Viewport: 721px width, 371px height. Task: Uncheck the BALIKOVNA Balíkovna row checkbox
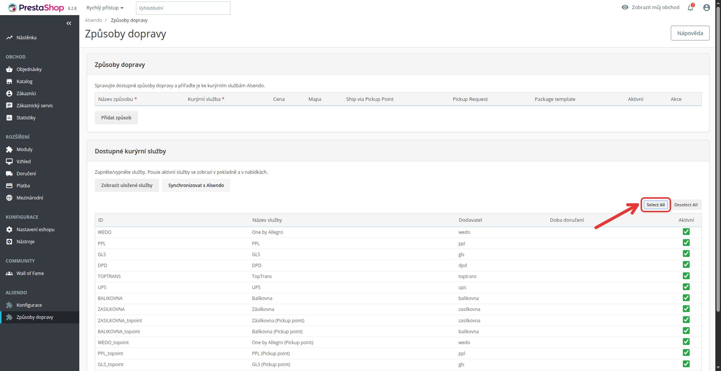click(x=686, y=298)
